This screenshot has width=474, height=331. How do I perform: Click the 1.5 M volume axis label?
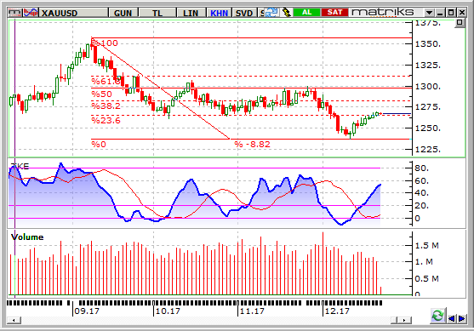click(x=427, y=246)
